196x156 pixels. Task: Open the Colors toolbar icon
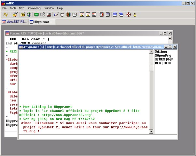[x=68, y=15]
